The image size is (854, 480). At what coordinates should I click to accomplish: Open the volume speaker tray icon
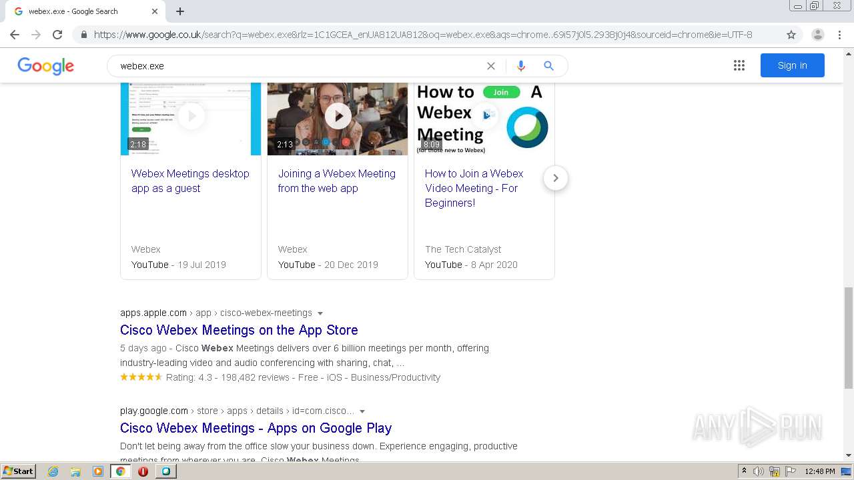click(x=759, y=471)
